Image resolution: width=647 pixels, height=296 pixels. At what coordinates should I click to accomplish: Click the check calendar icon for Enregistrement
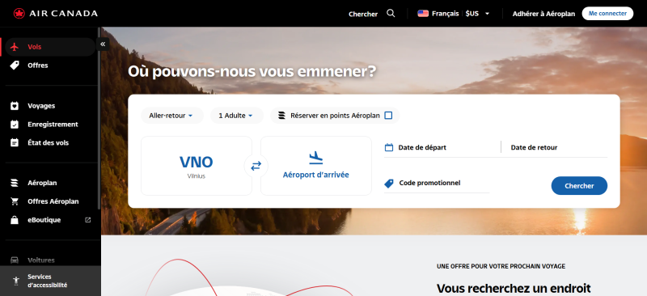point(15,125)
